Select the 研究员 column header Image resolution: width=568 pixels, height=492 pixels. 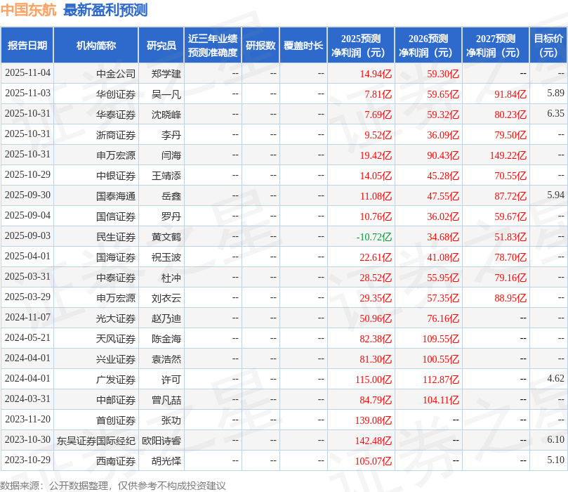[x=161, y=45]
